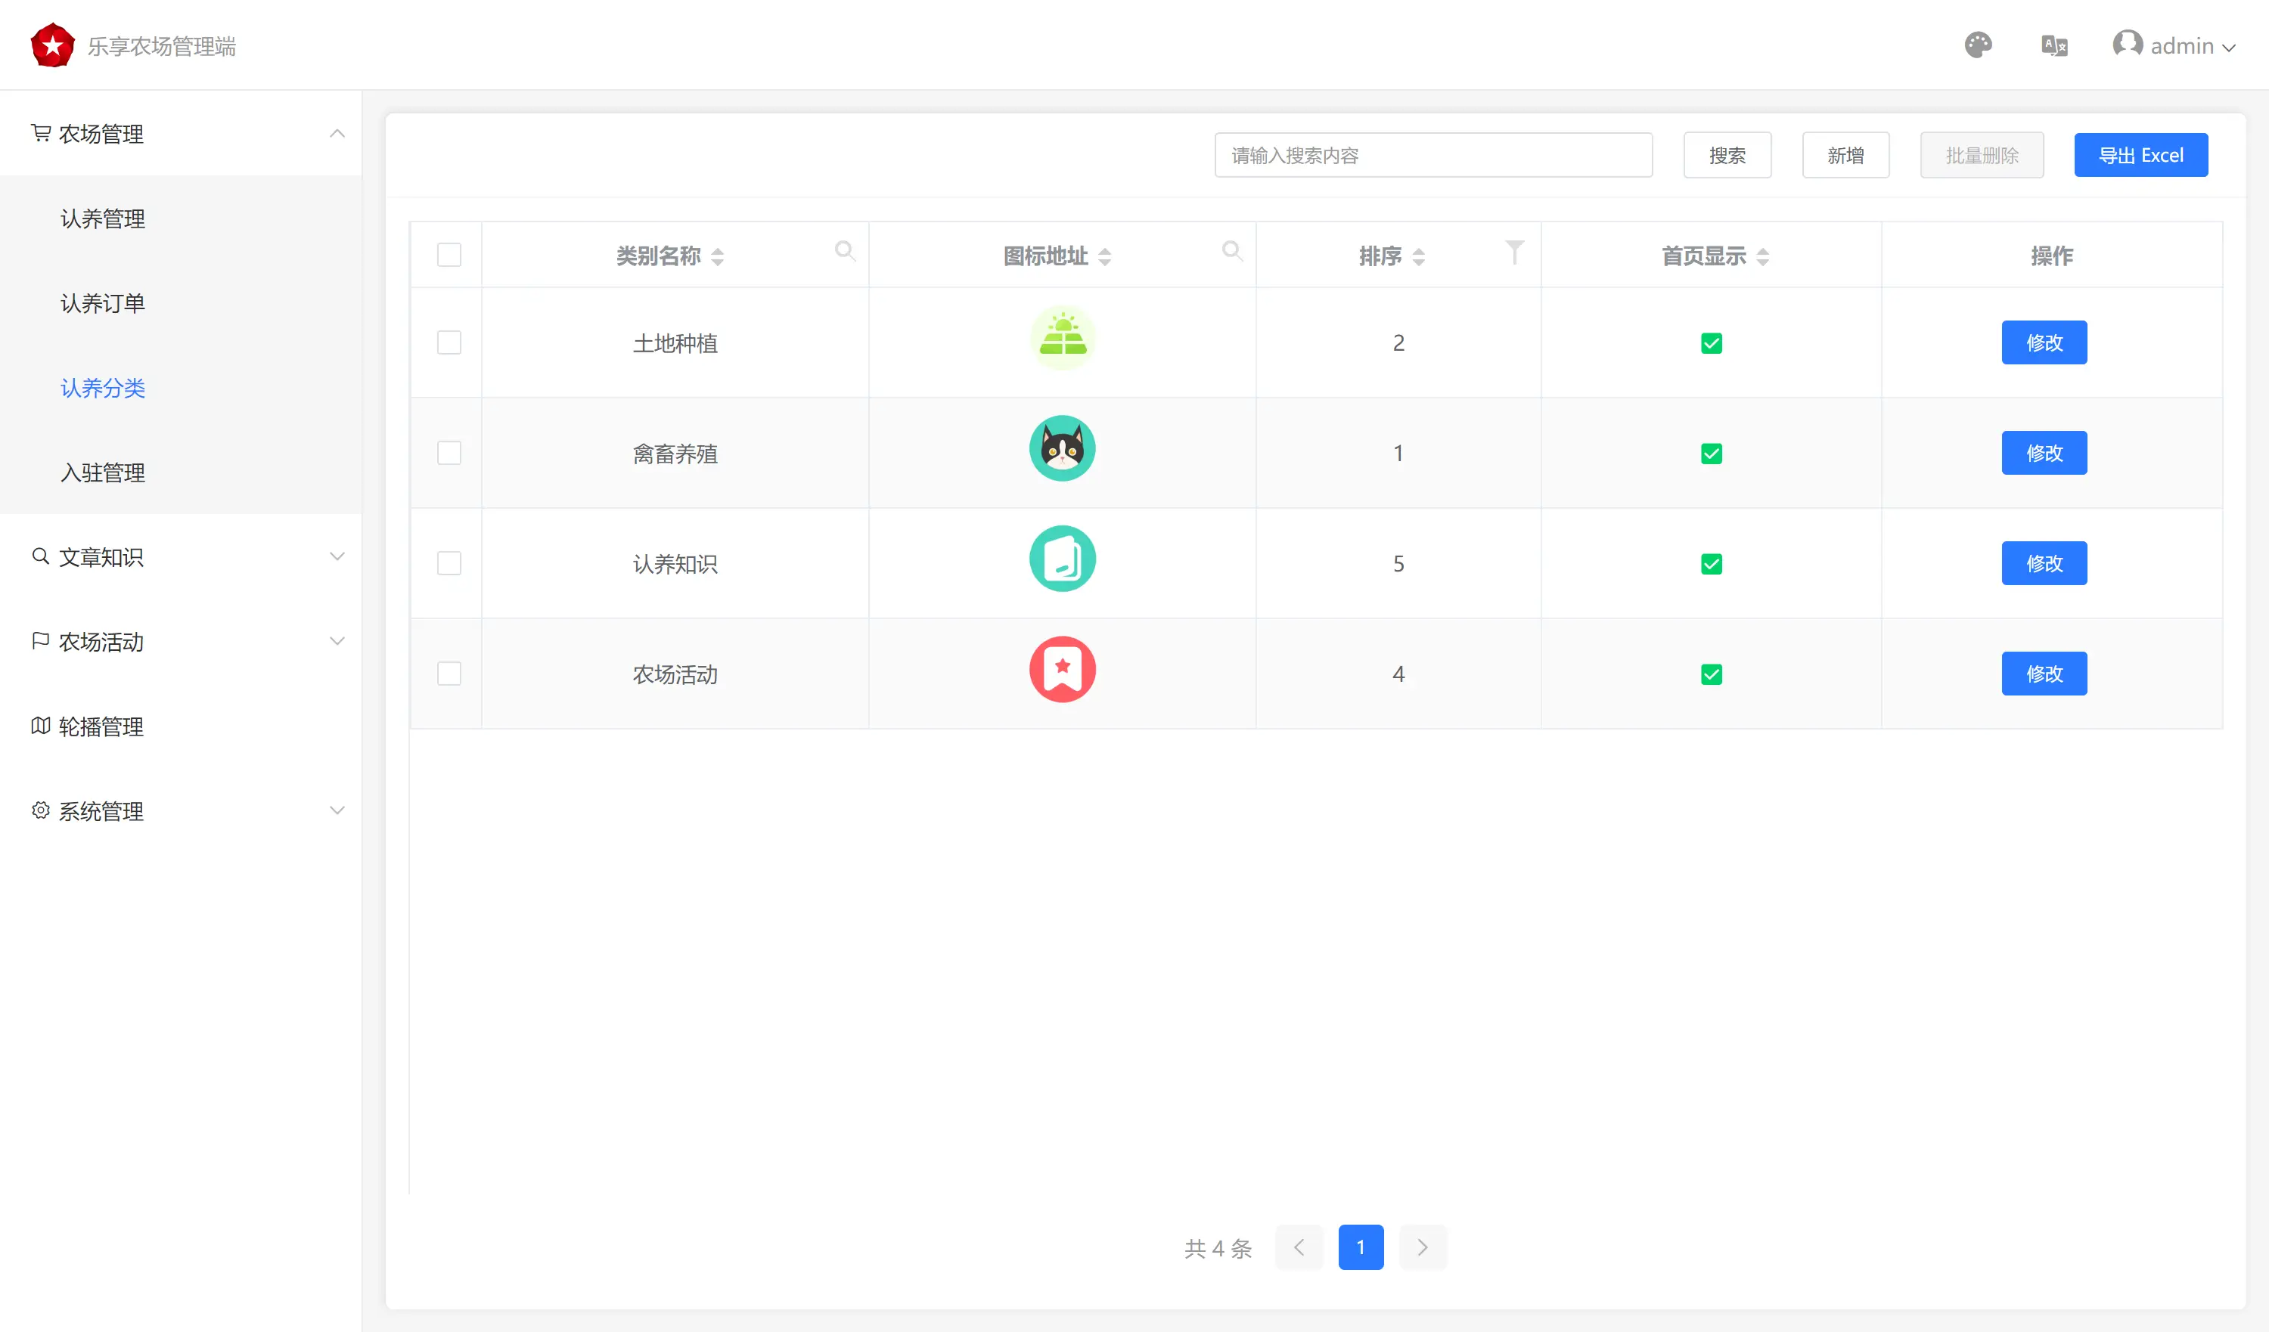The height and width of the screenshot is (1332, 2269).
Task: Click 修改 for 农场活动 row
Action: [x=2044, y=674]
